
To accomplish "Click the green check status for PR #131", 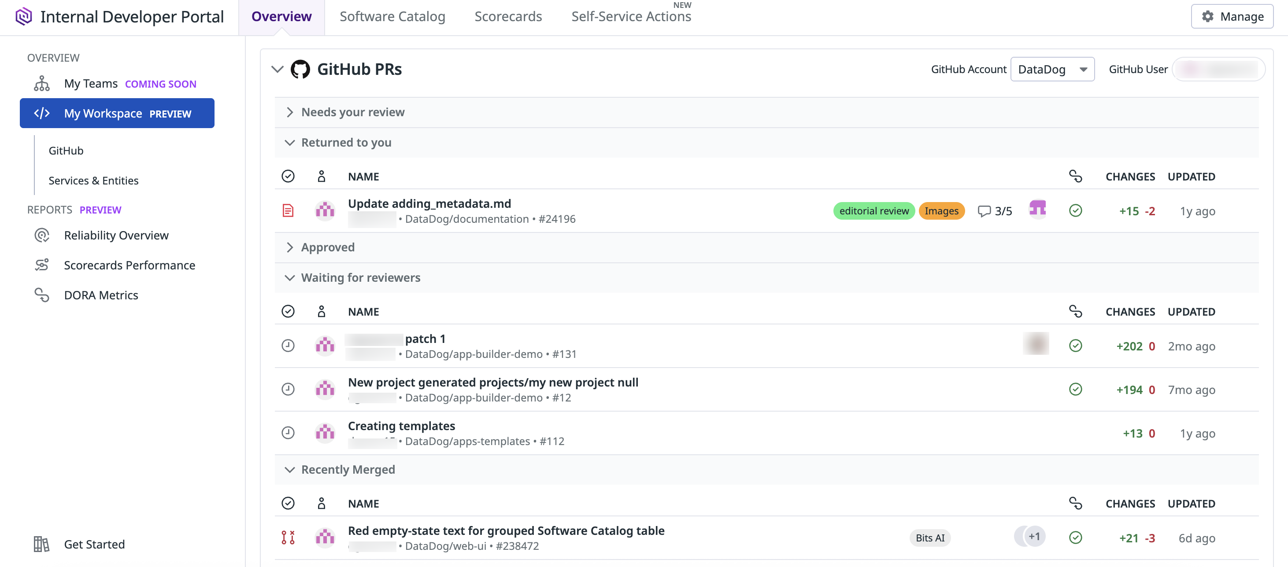I will tap(1075, 346).
